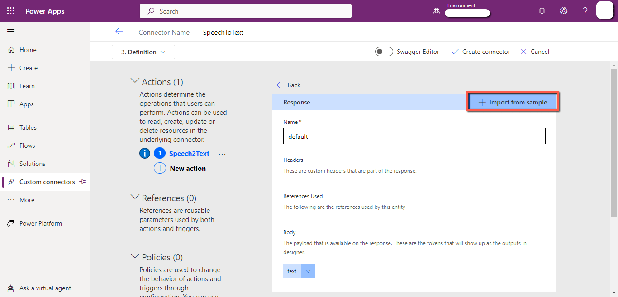The width and height of the screenshot is (618, 297).
Task: Click the References Used label
Action: 303,196
